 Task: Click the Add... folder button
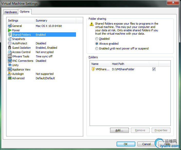pos(119,130)
